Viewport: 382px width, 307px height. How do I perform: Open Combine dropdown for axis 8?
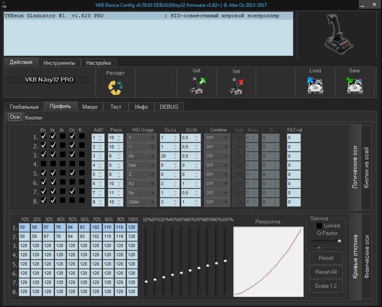coord(217,202)
